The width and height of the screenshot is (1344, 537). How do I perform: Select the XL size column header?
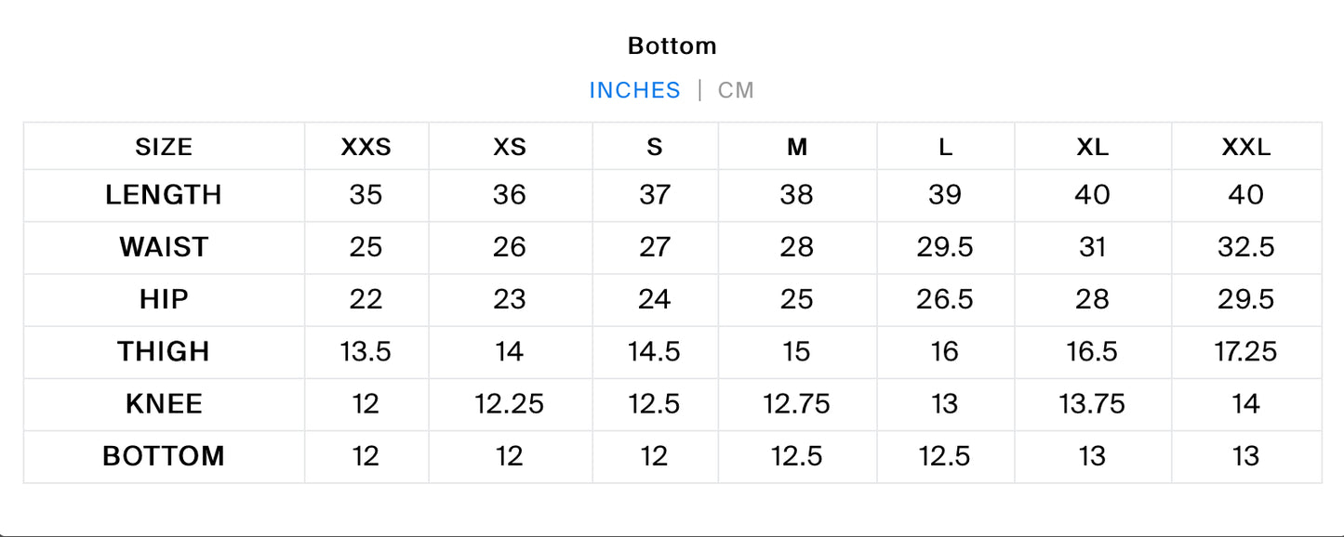pos(1092,147)
